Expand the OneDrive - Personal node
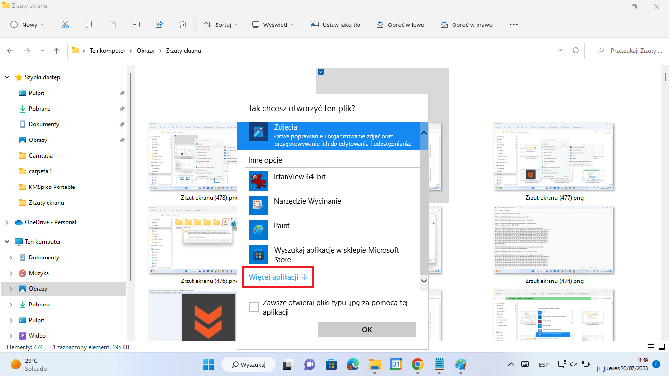Viewport: 669px width, 376px height. pos(7,222)
